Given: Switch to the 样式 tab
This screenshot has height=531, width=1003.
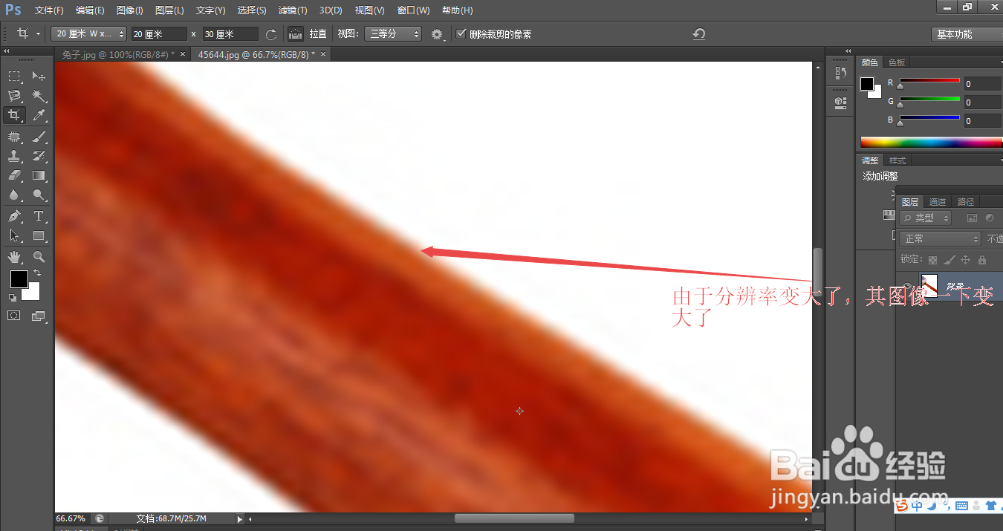Looking at the screenshot, I should point(897,160).
